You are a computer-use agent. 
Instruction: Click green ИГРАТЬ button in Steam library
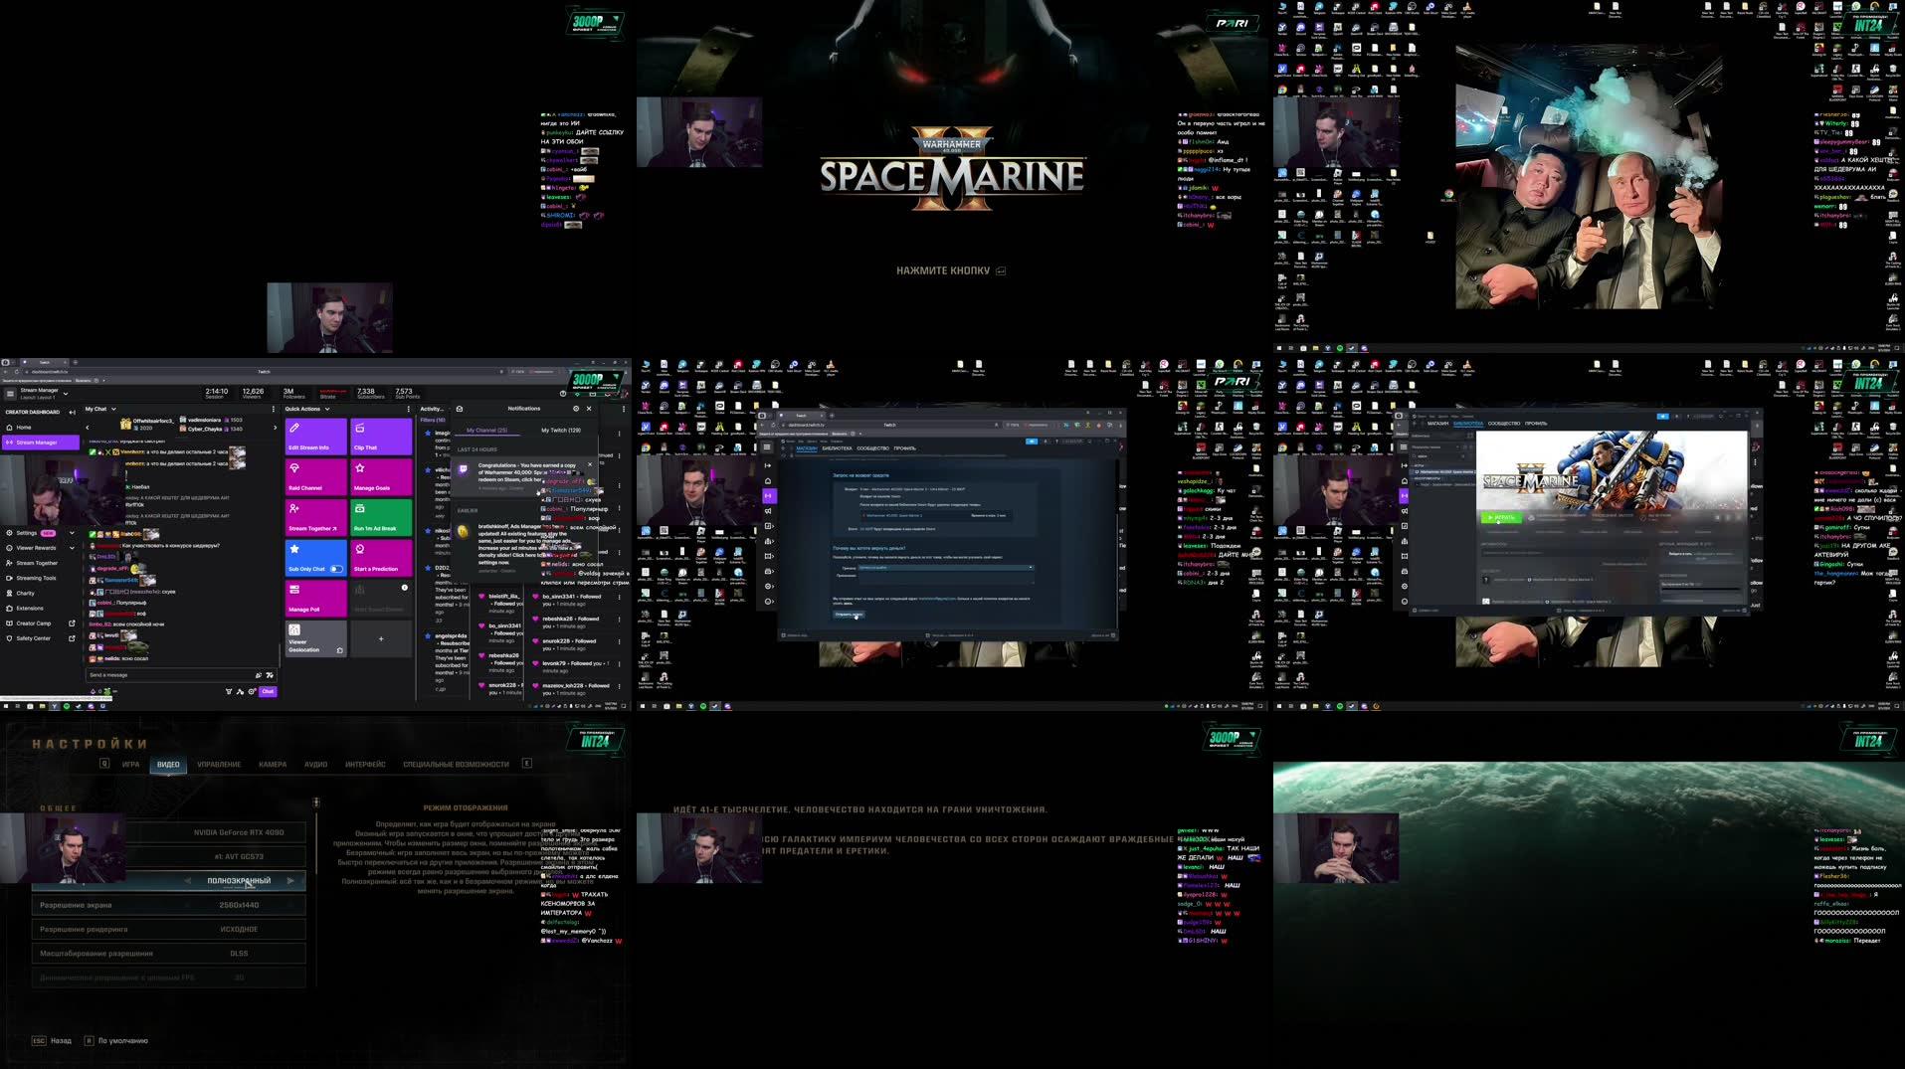[x=1500, y=517]
